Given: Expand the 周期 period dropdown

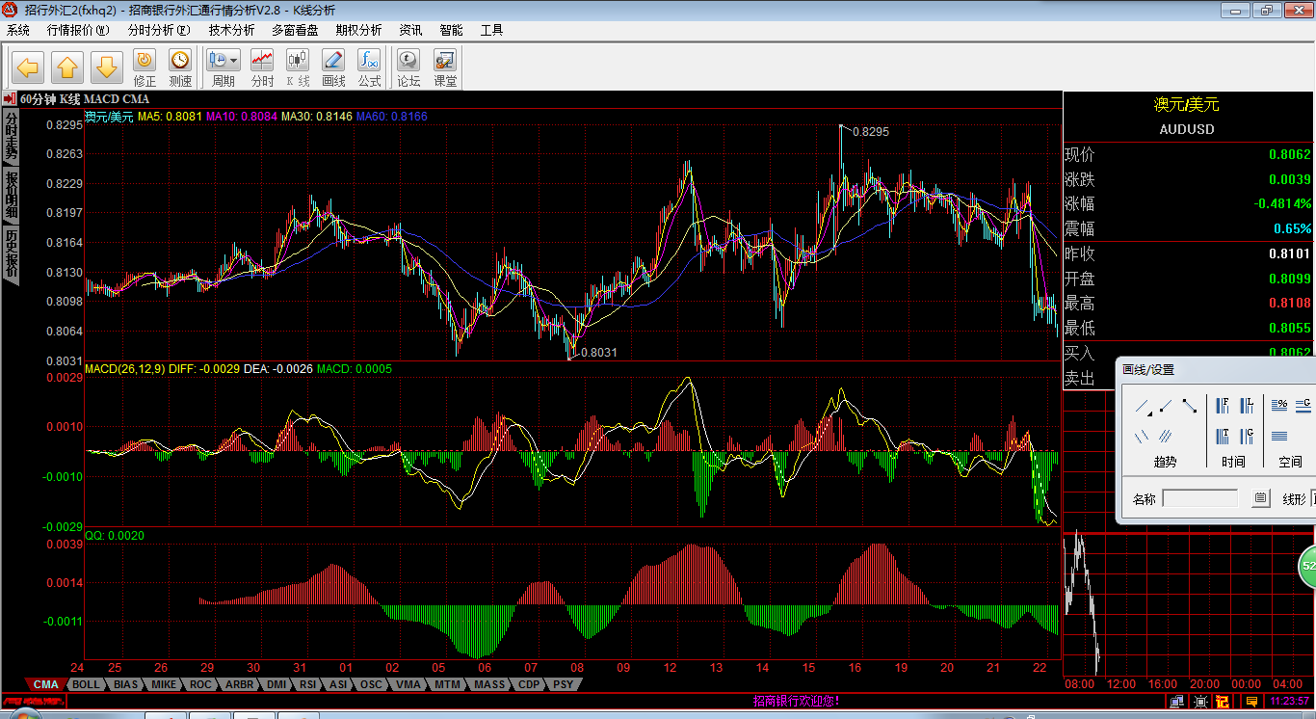Looking at the screenshot, I should (234, 60).
